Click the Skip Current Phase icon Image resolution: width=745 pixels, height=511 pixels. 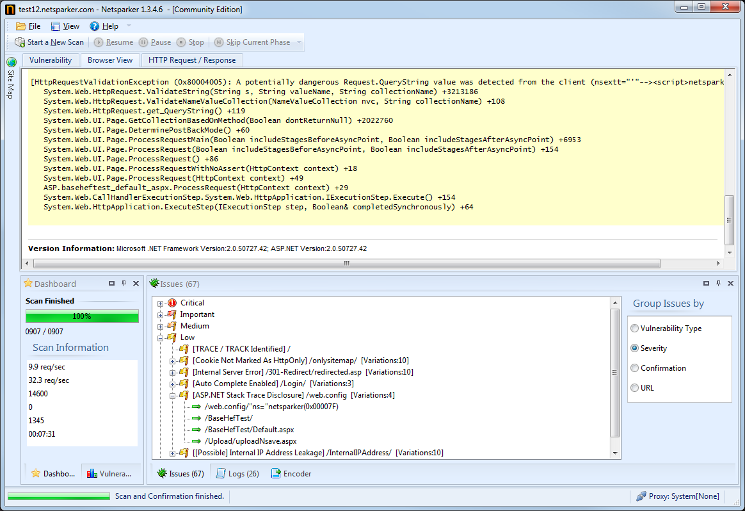pos(218,42)
